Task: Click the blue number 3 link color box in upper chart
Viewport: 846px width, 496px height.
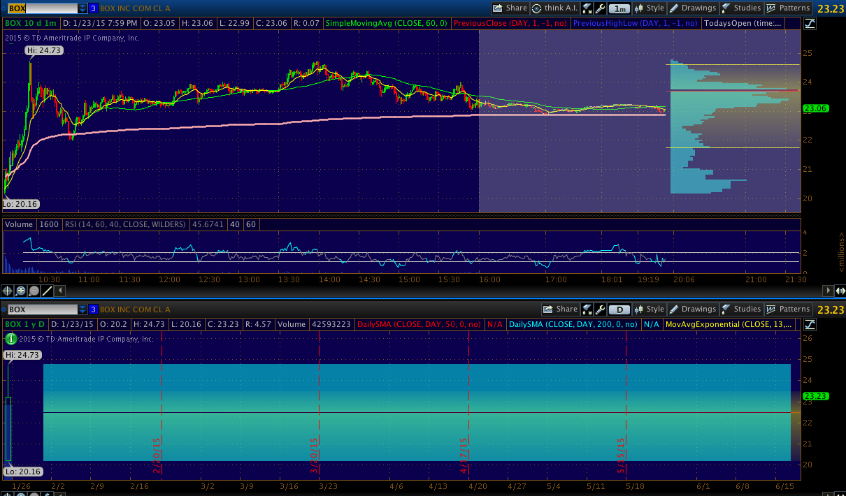Action: point(93,8)
